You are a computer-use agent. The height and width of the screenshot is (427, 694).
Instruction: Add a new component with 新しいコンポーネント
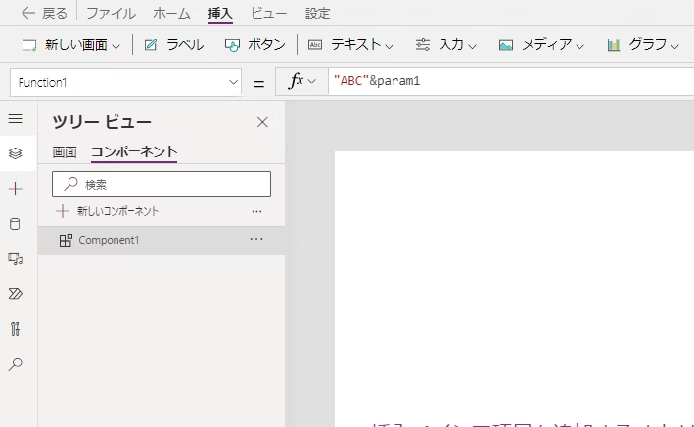pyautogui.click(x=108, y=211)
